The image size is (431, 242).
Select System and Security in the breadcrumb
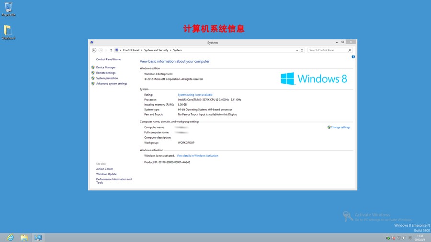156,50
